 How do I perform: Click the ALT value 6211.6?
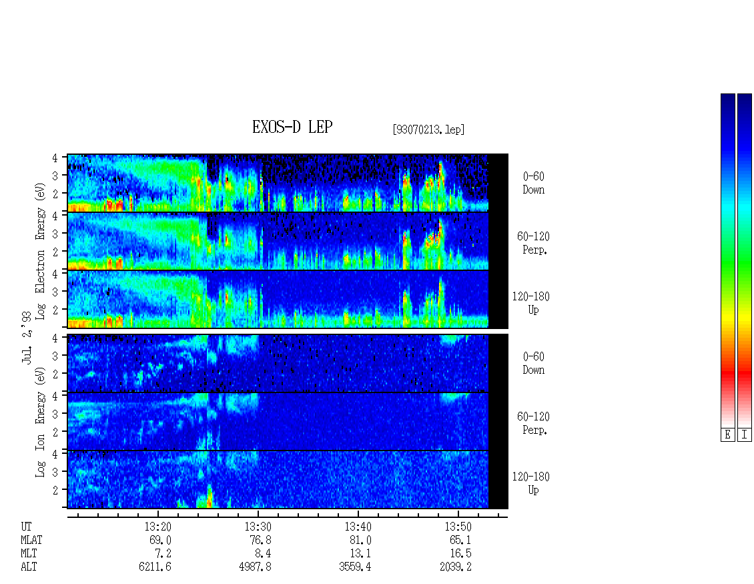(155, 567)
